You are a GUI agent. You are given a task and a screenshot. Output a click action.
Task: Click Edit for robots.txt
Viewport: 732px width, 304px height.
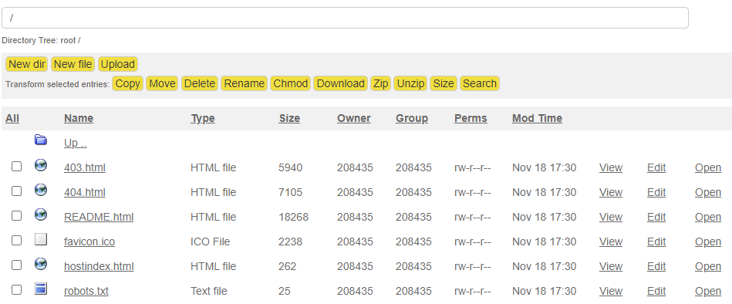click(656, 292)
